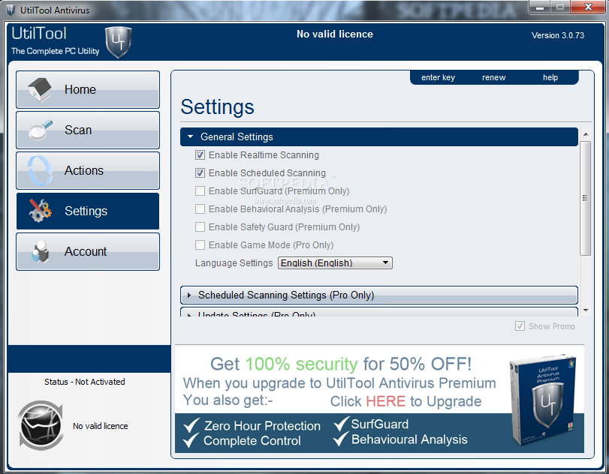Click the enter key tab
This screenshot has height=474, width=609.
[438, 77]
